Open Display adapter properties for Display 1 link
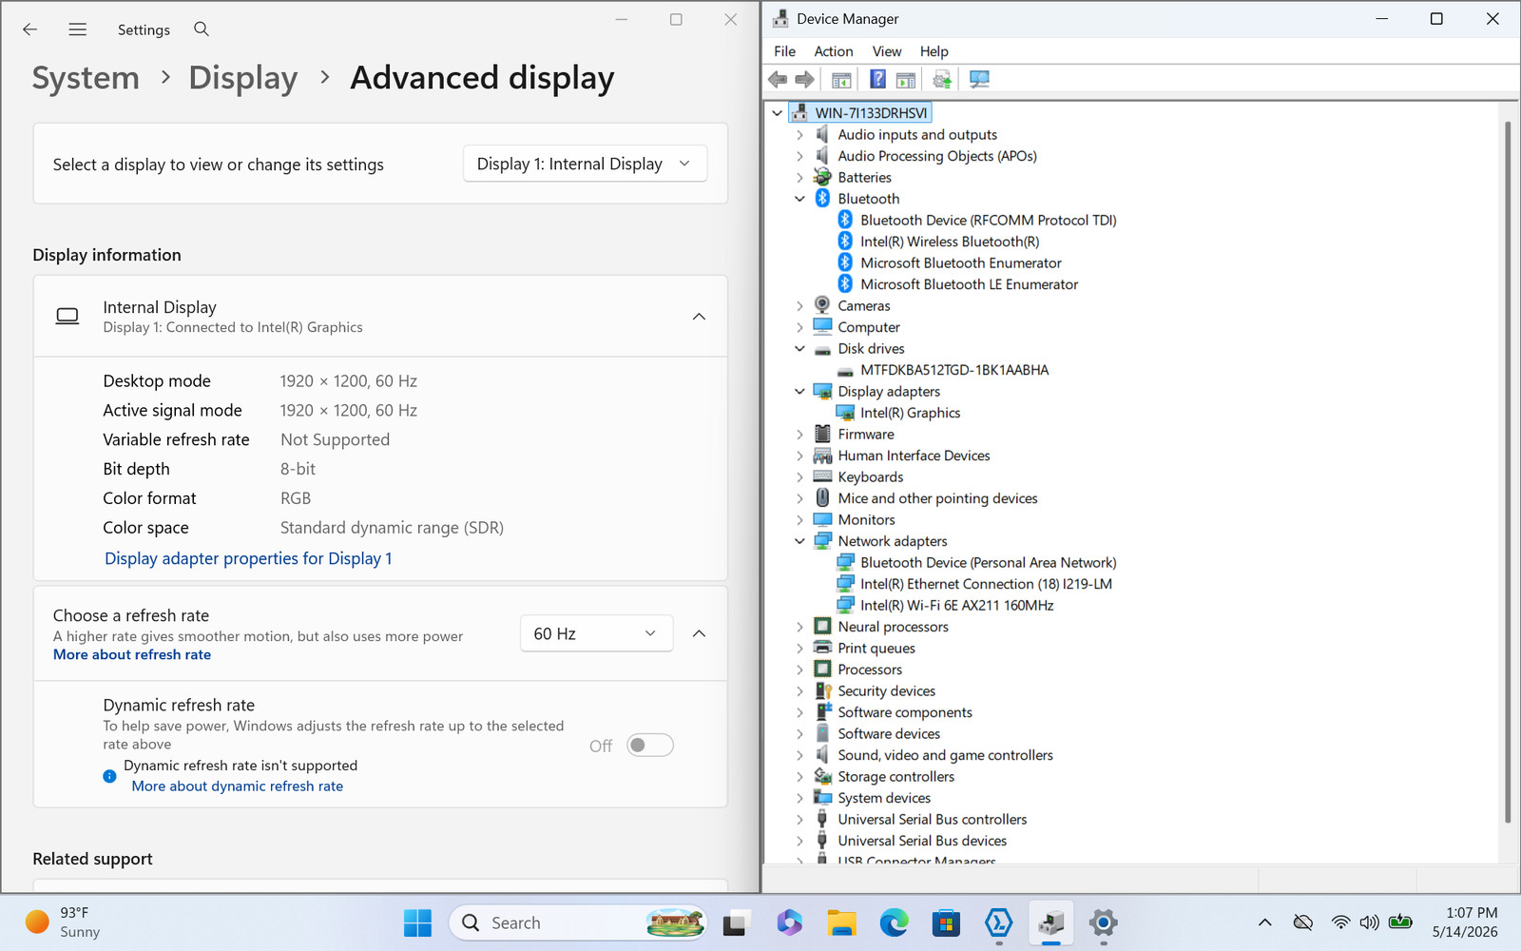 click(x=248, y=558)
